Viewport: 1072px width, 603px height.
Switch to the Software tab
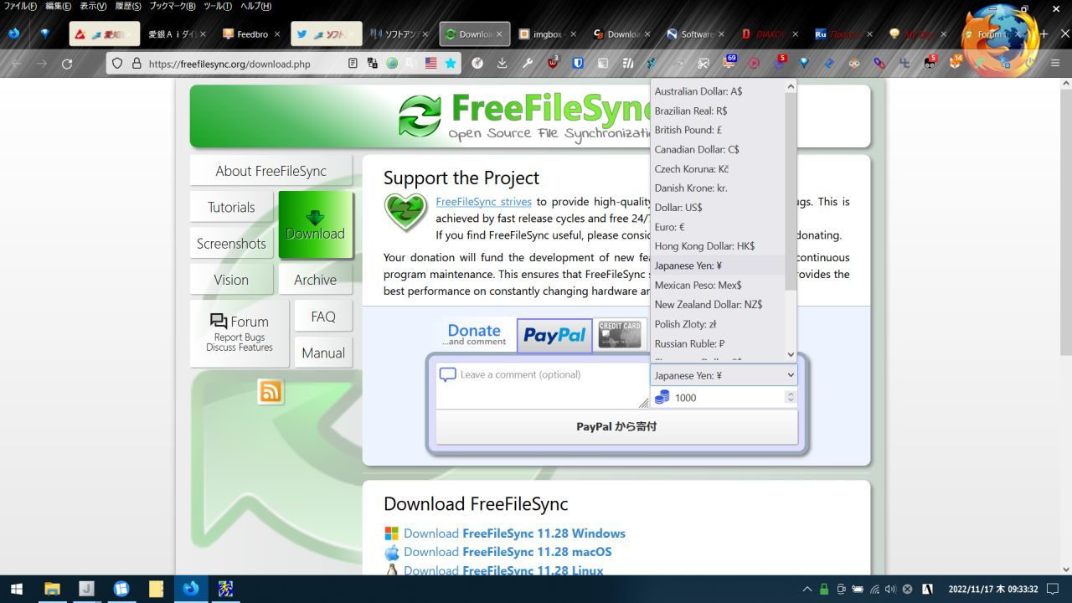click(x=697, y=34)
